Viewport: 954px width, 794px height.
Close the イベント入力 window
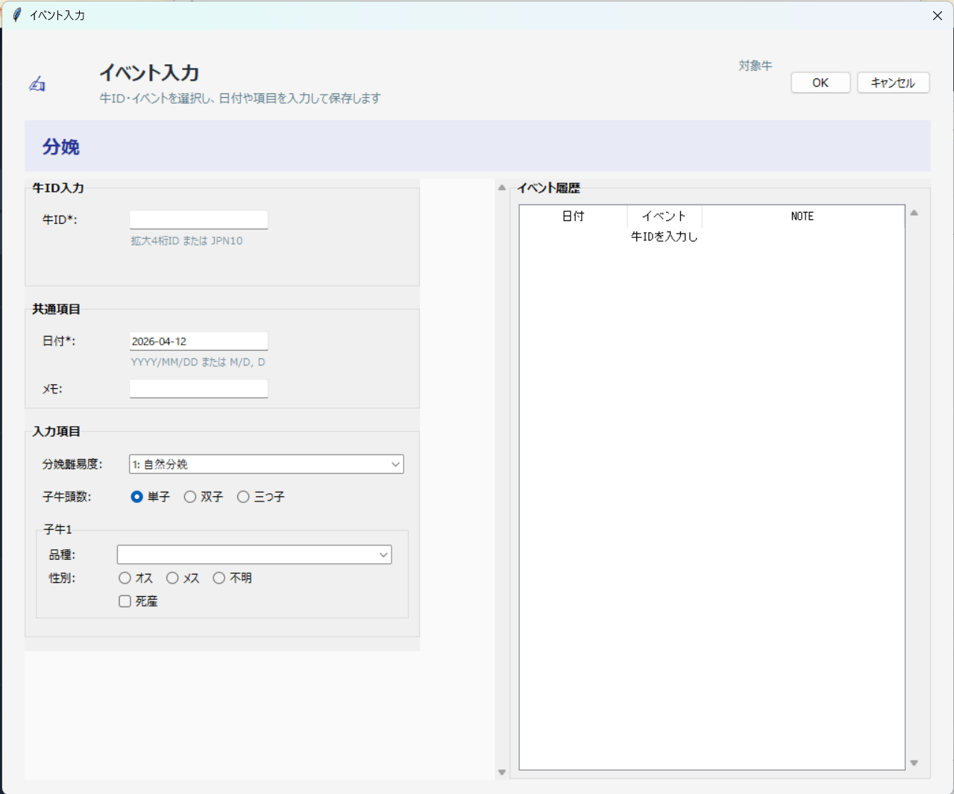point(938,15)
